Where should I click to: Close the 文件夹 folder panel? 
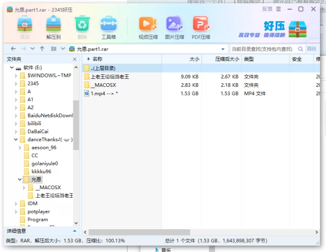click(75, 59)
